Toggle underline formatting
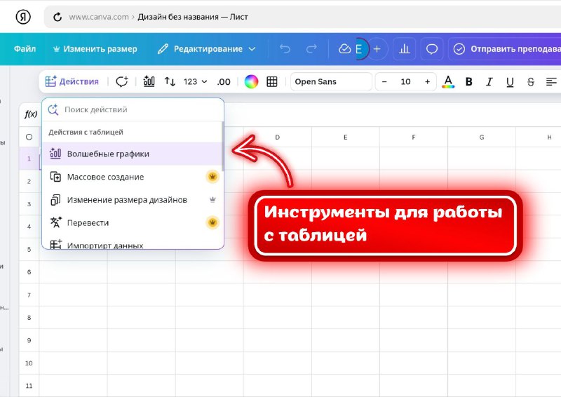The image size is (561, 397). 510,82
